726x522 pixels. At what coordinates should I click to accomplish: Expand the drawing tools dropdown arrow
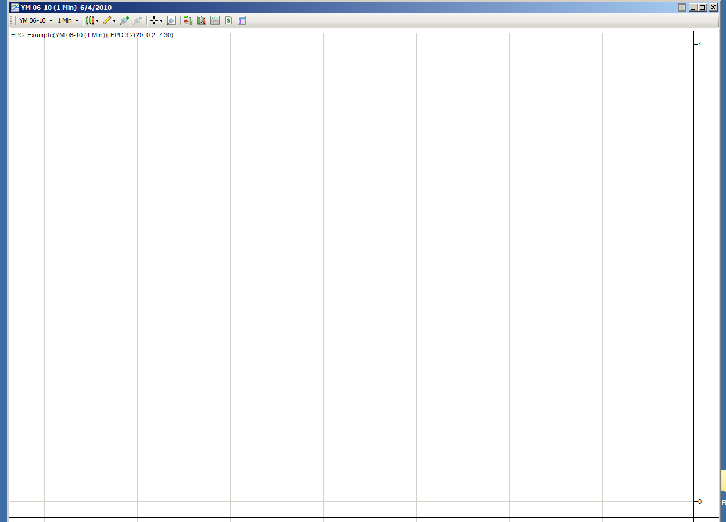point(115,20)
